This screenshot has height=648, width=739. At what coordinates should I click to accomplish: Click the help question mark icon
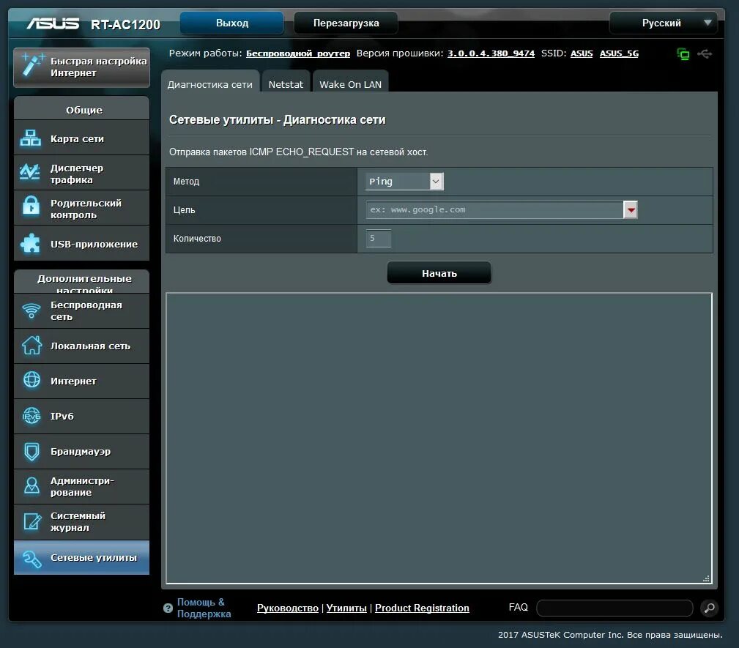point(168,608)
